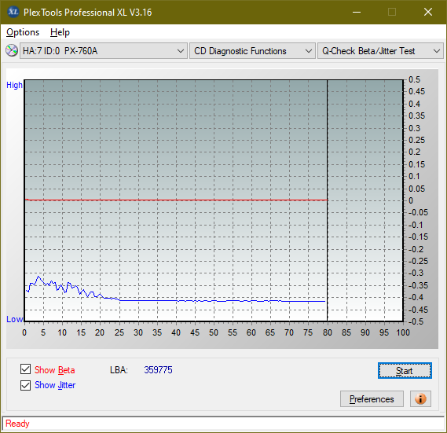Expand the CD Diagnostic Functions dropdown
This screenshot has width=447, height=433.
252,51
